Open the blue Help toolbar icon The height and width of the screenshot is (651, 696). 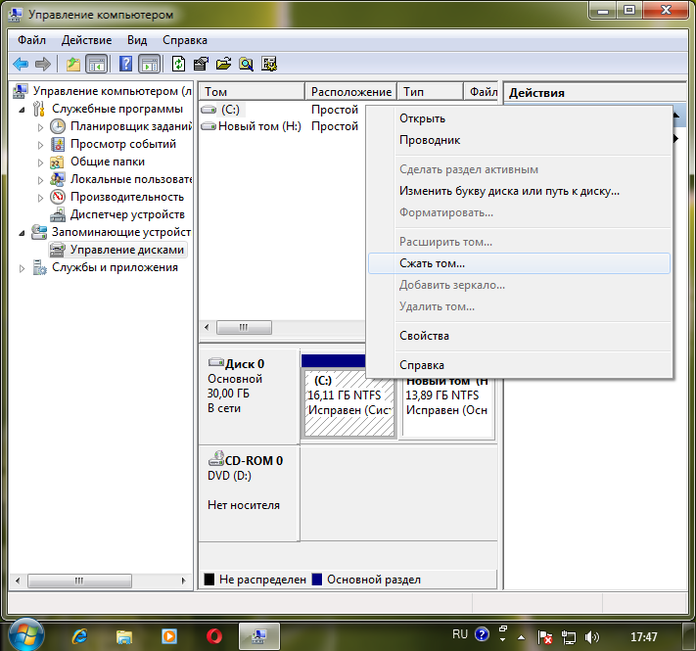click(x=125, y=64)
